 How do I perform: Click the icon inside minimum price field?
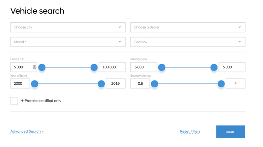coord(34,67)
